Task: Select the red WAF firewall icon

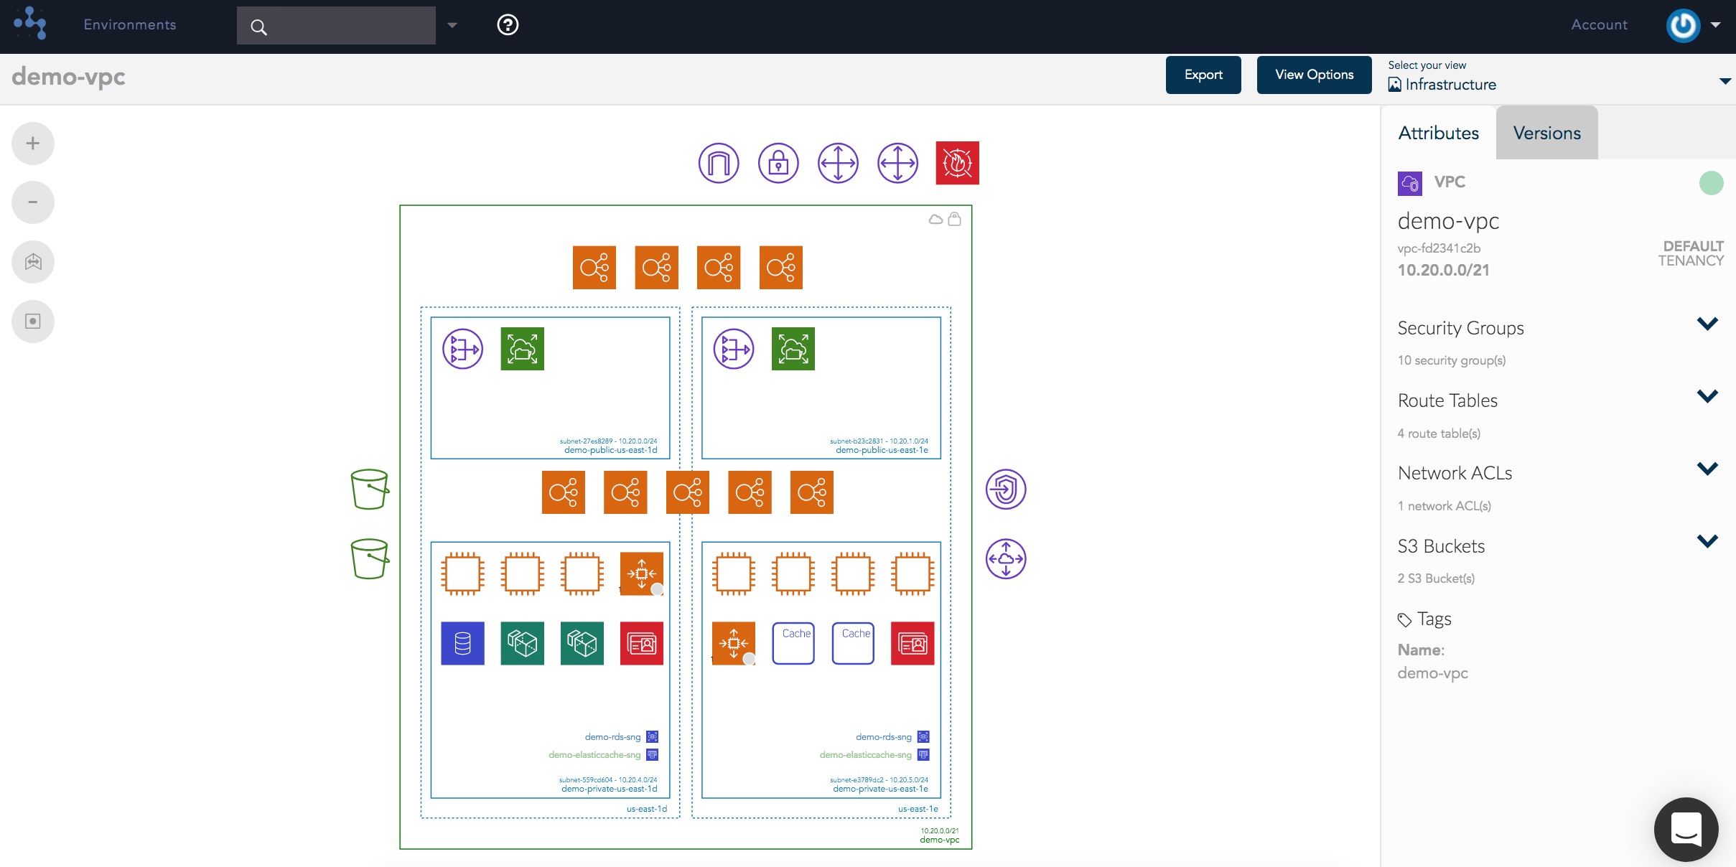Action: tap(958, 163)
